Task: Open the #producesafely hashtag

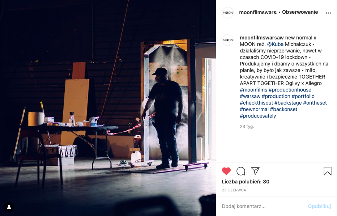Action: pyautogui.click(x=258, y=116)
